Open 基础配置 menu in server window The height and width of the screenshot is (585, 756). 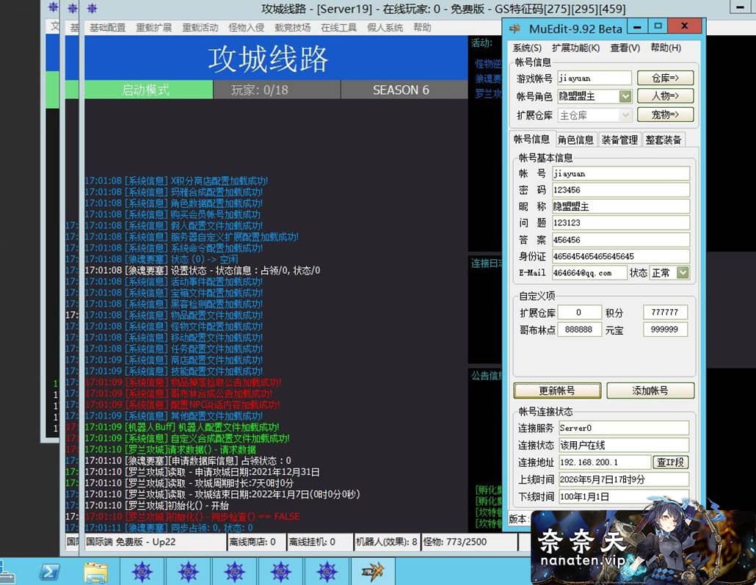click(x=107, y=27)
